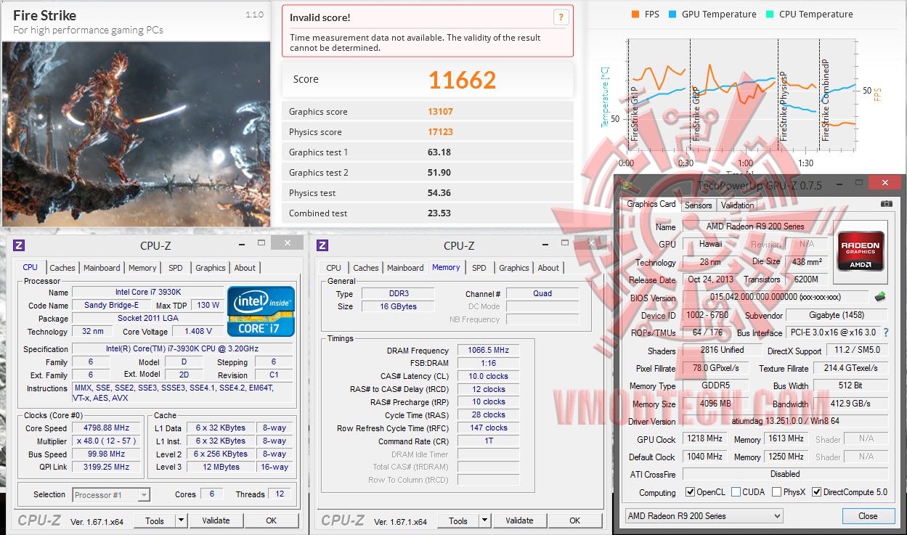This screenshot has height=535, width=907.
Task: Open the SPD tab in the left CPU-Z window
Action: (x=176, y=268)
